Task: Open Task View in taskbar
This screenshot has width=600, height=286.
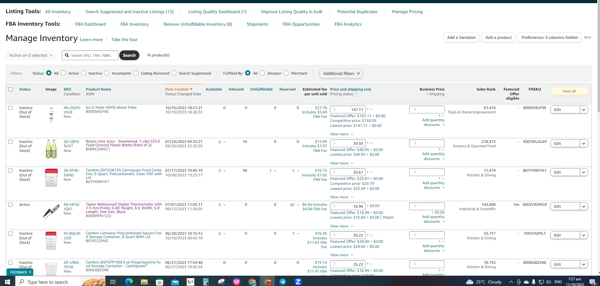Action: tap(113, 282)
